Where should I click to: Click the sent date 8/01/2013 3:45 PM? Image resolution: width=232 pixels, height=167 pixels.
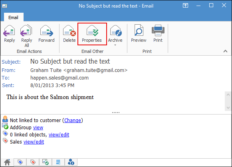click(x=52, y=85)
